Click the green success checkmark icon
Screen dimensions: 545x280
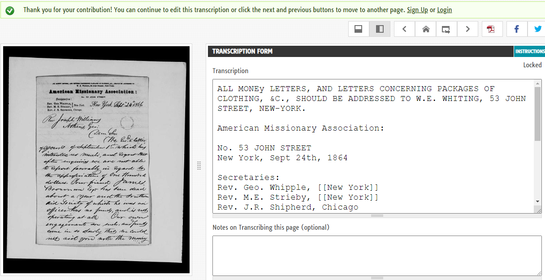[10, 10]
